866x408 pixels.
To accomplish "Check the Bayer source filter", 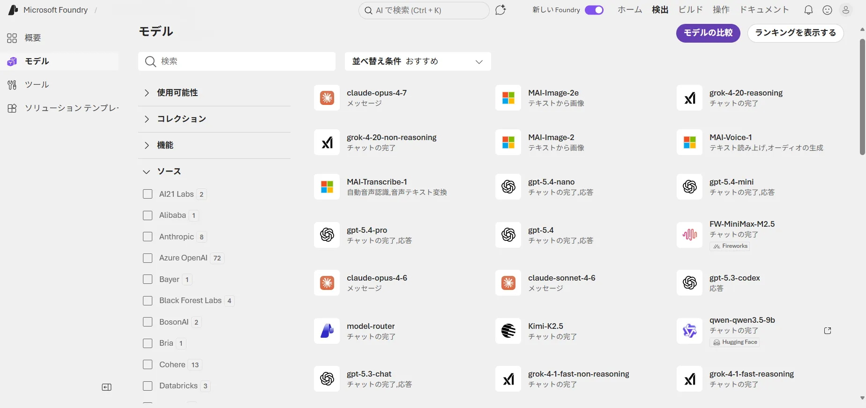I will click(148, 279).
